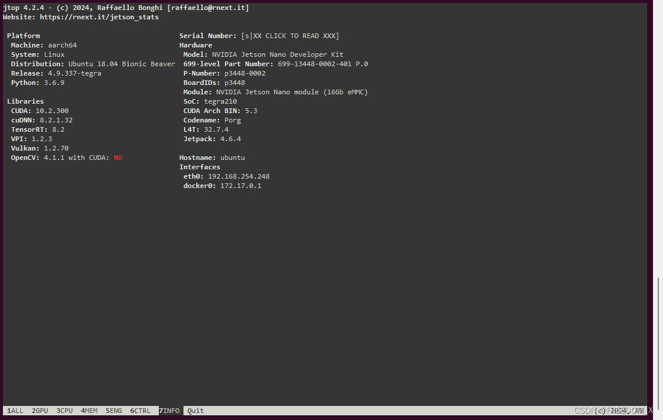Viewport: 663px width, 420px height.
Task: Select the 7INFO tab
Action: pos(169,411)
